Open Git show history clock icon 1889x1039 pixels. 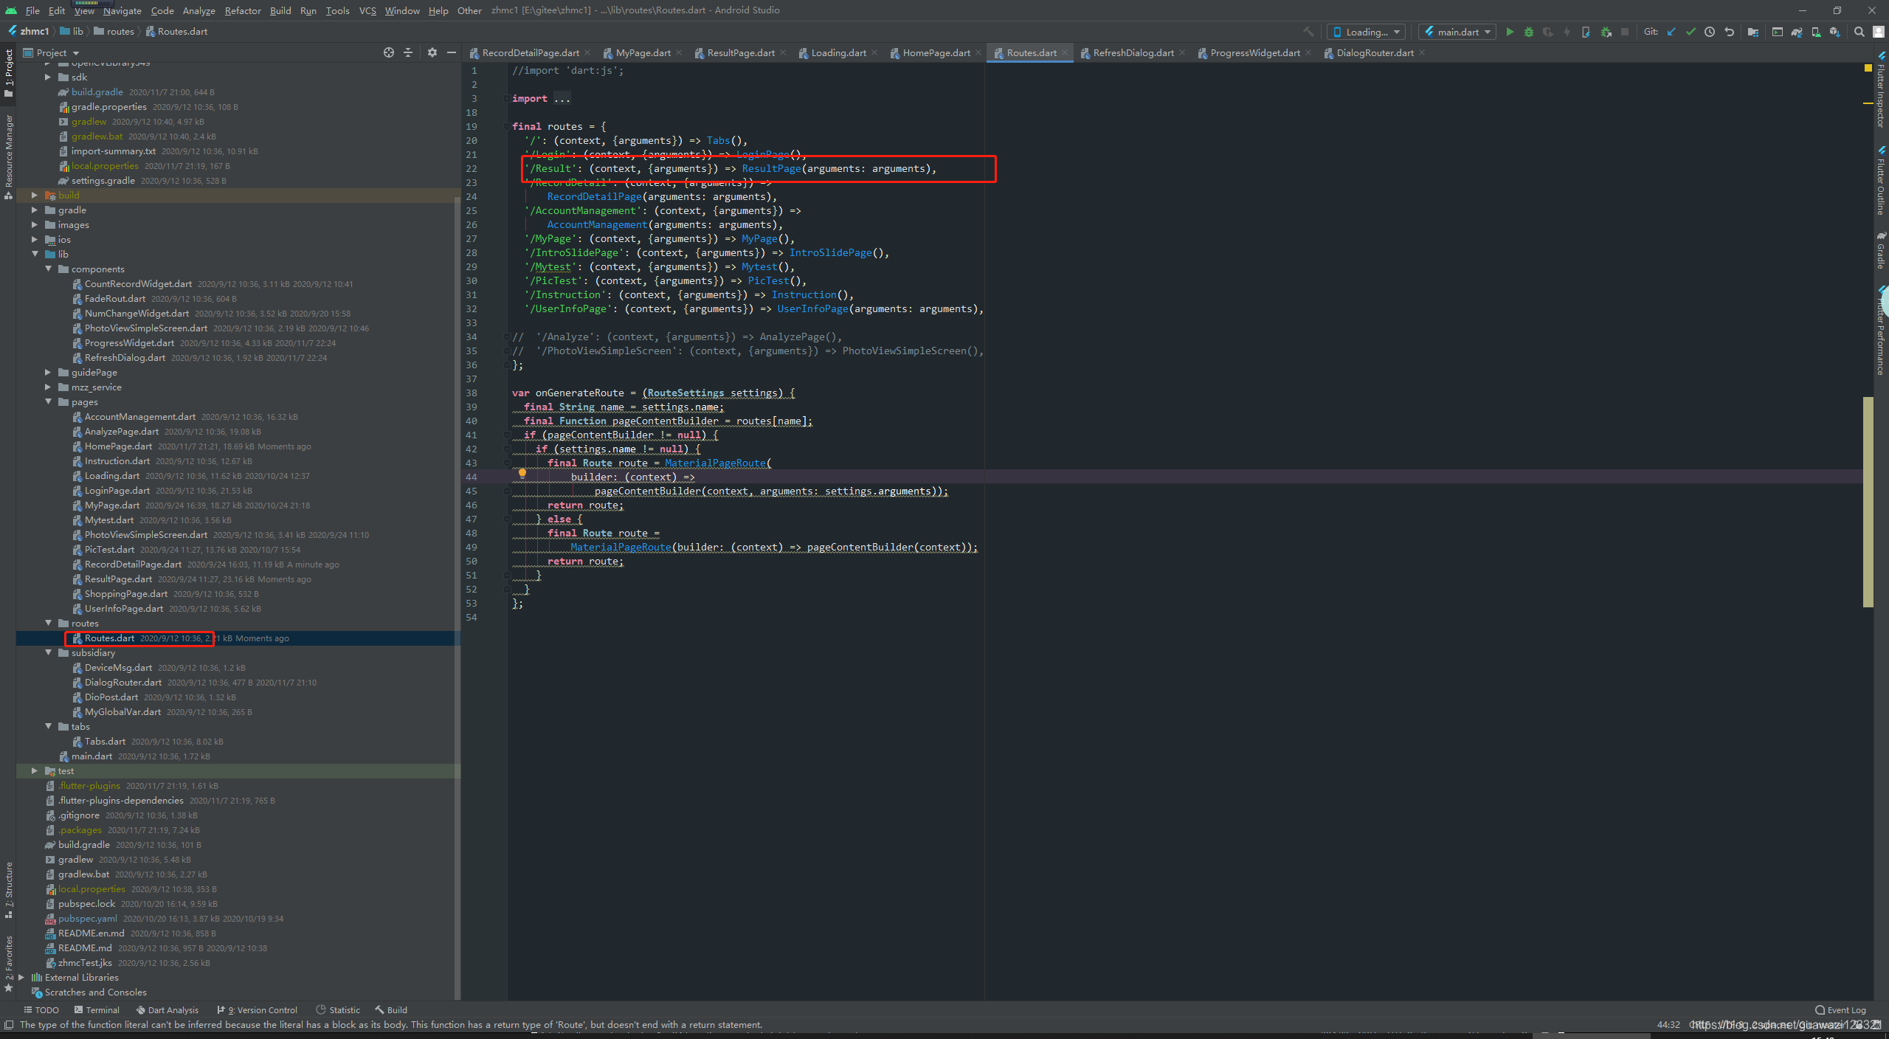click(1710, 32)
